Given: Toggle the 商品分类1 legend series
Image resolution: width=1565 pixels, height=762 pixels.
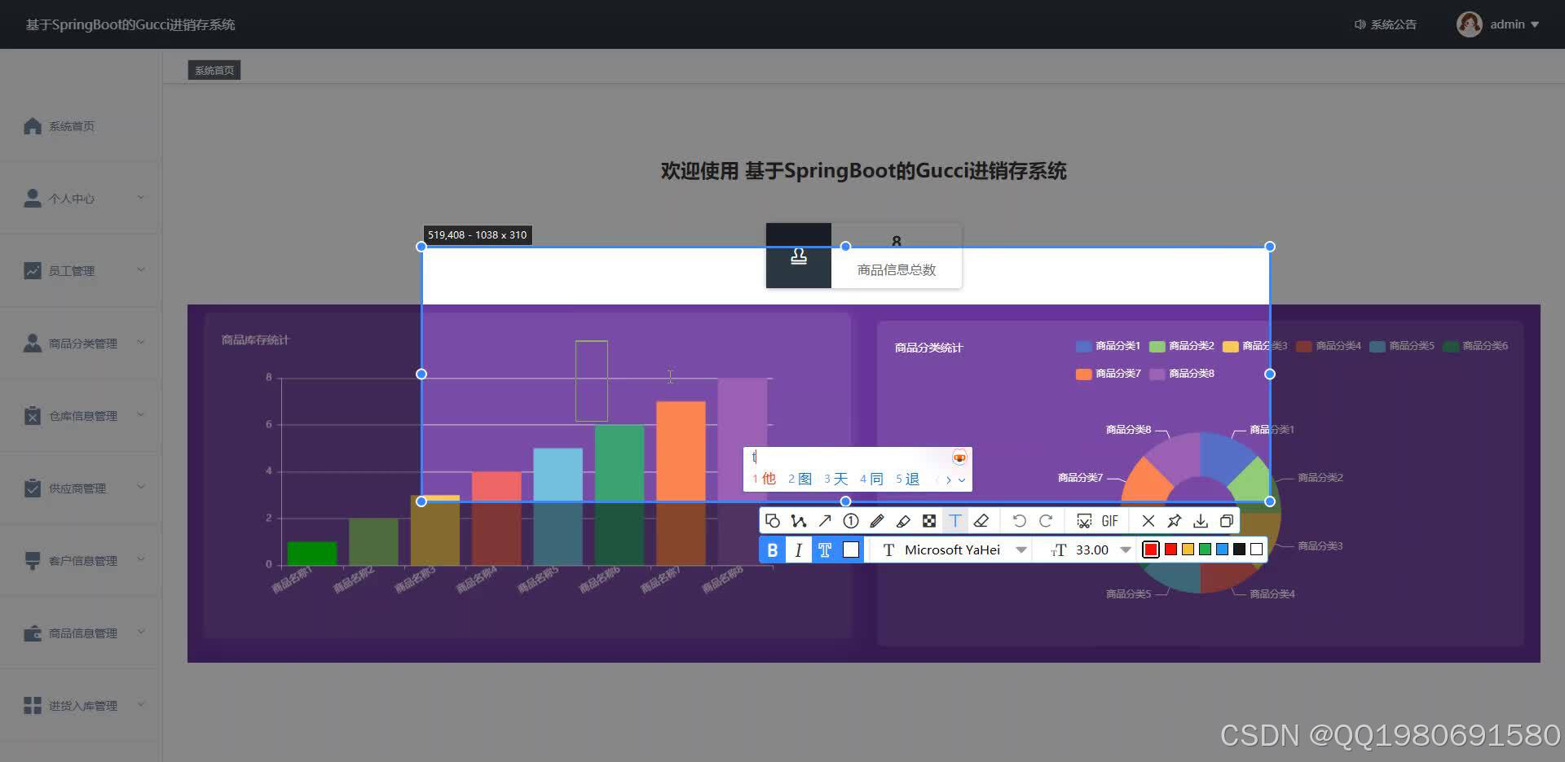Looking at the screenshot, I should (1108, 346).
